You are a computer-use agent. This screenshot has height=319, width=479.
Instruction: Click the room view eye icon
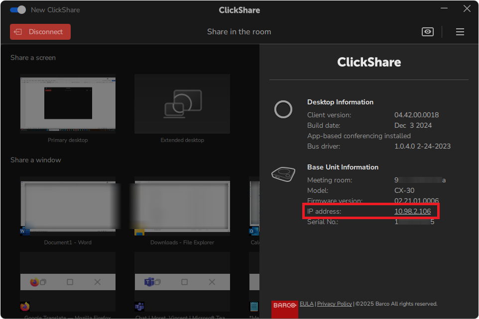tap(427, 31)
